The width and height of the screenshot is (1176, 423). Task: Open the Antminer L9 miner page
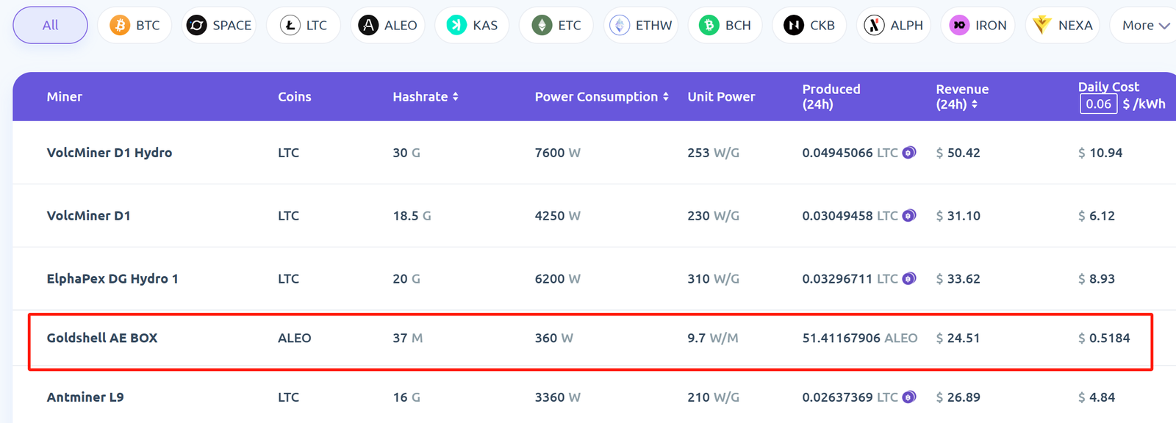(x=85, y=397)
